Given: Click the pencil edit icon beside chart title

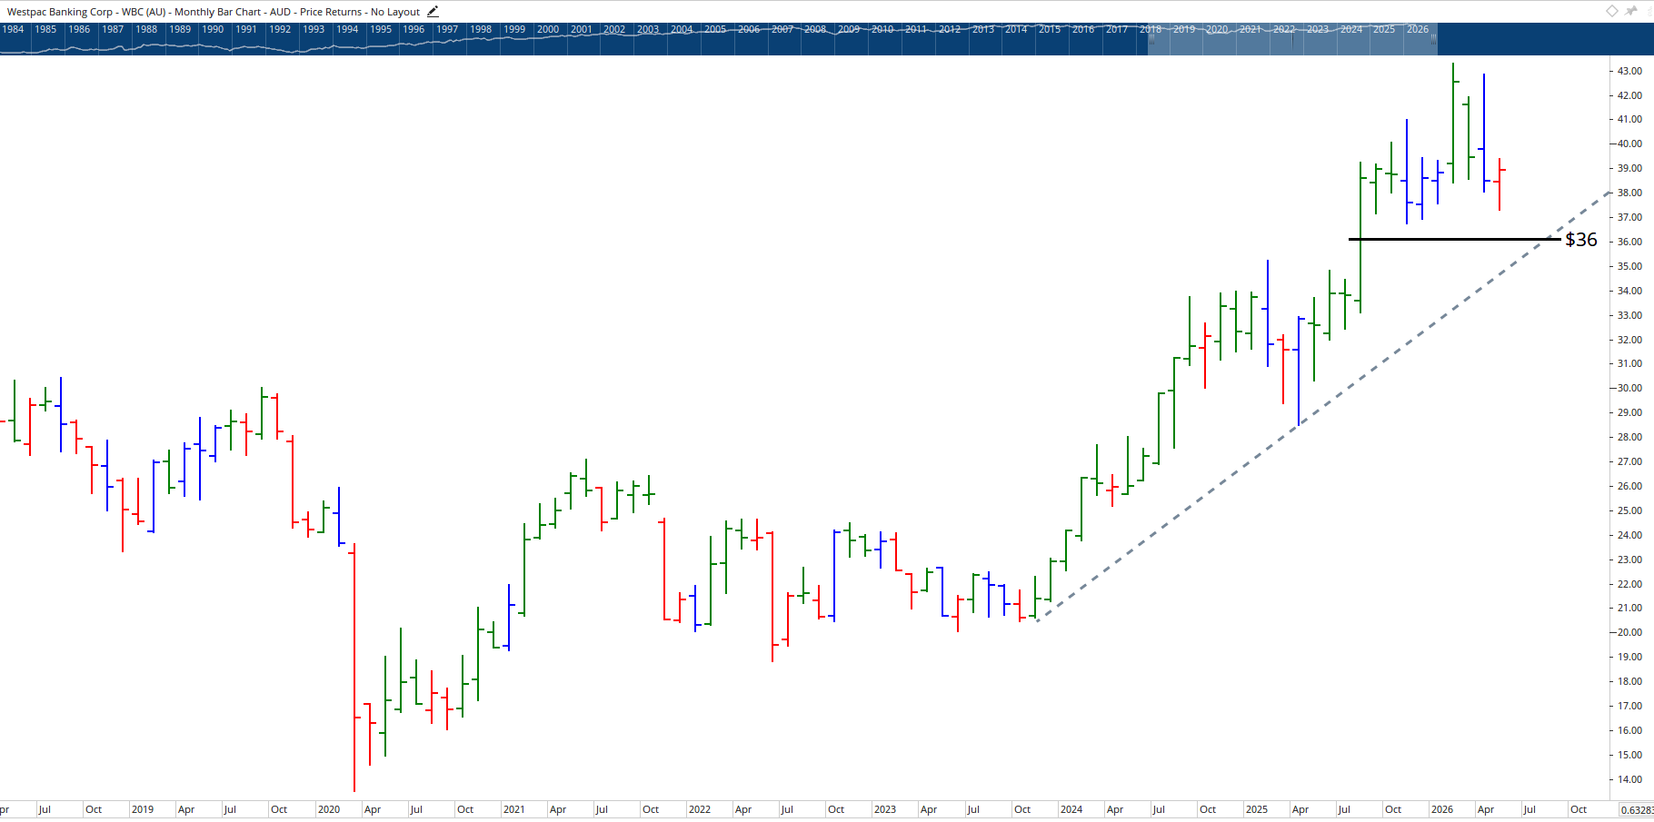Looking at the screenshot, I should [x=433, y=12].
